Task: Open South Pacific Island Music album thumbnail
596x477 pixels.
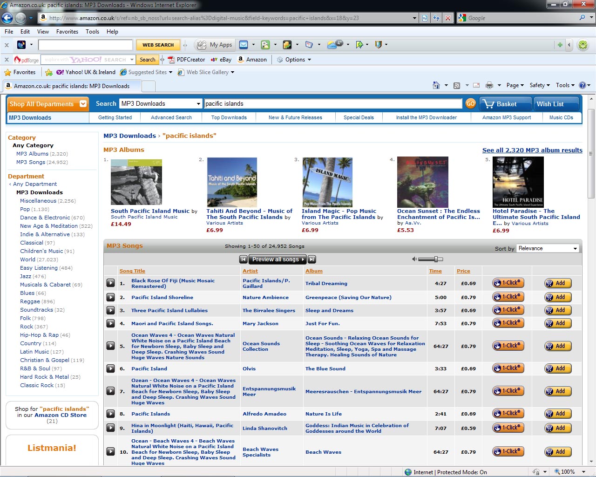Action: coord(136,182)
